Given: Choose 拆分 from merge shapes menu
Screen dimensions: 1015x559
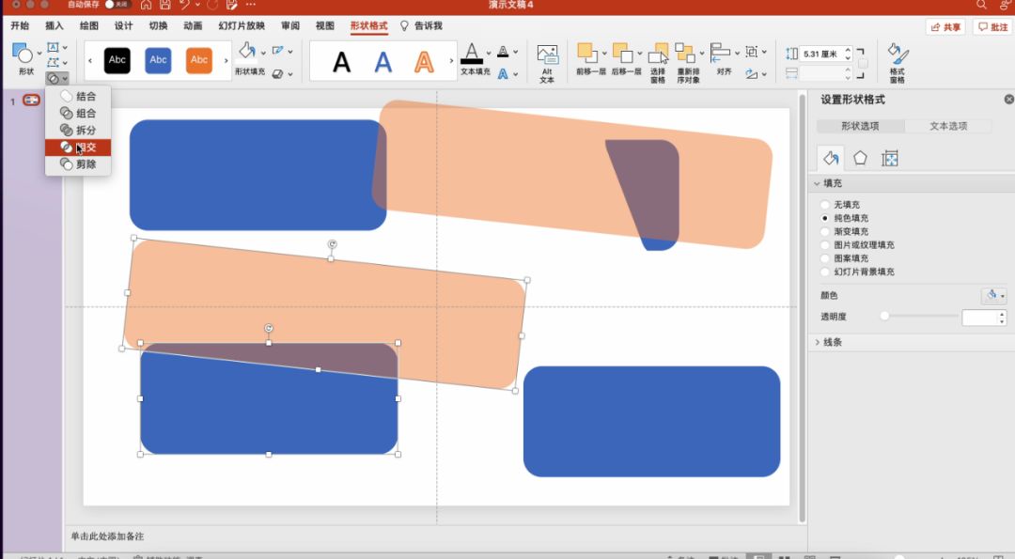Looking at the screenshot, I should [78, 130].
